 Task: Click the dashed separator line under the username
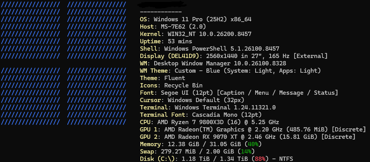pos(161,12)
